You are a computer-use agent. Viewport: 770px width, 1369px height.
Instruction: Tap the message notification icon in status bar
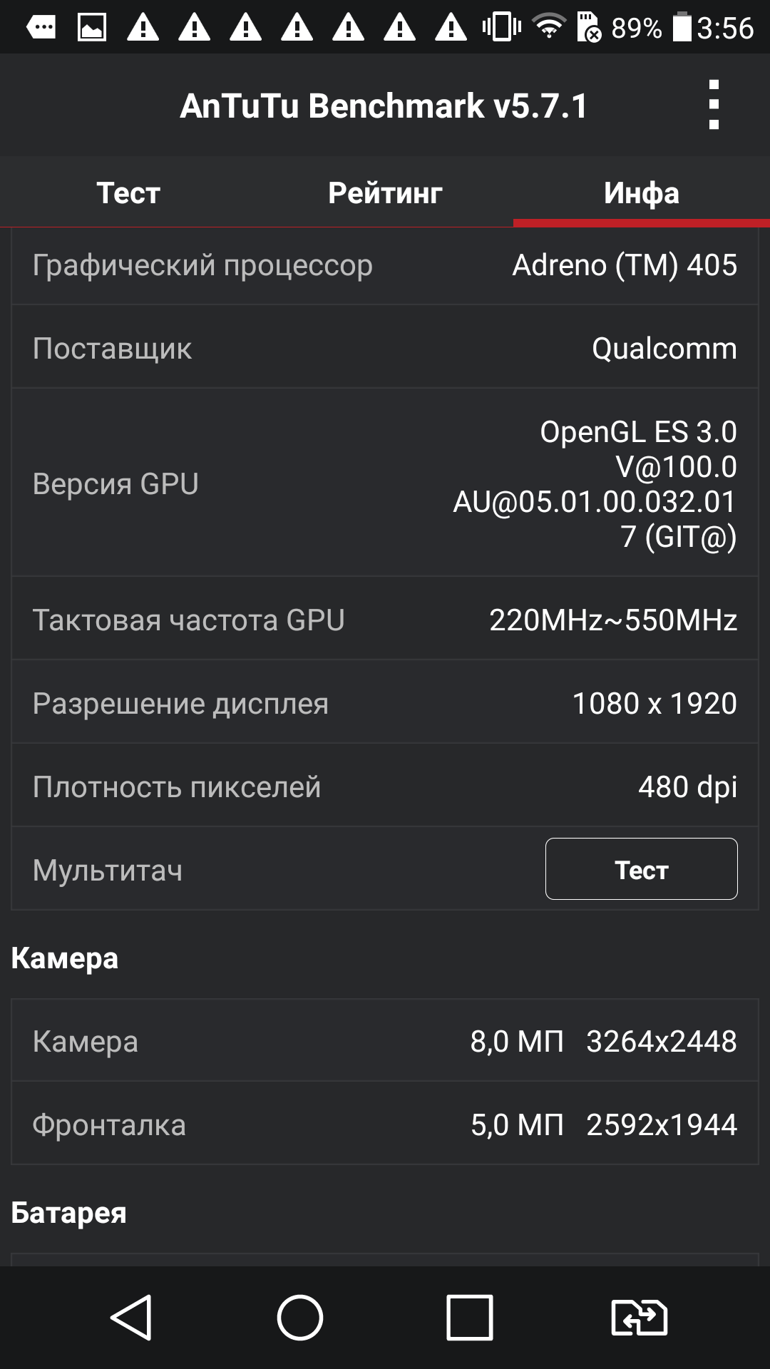[x=41, y=28]
